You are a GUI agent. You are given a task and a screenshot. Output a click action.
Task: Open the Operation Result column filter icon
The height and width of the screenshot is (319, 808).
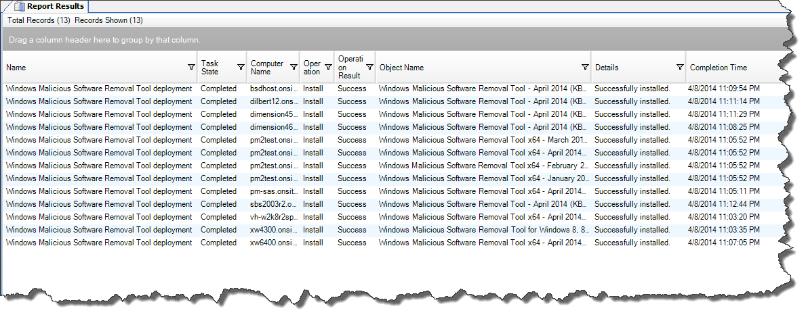click(369, 68)
